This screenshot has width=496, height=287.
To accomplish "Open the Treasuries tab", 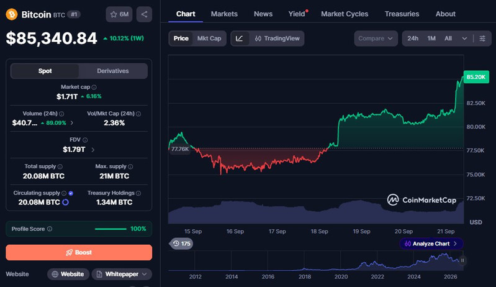I will tap(402, 14).
